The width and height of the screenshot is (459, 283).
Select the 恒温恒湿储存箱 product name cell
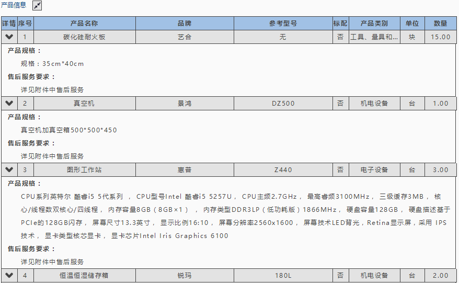(x=84, y=276)
